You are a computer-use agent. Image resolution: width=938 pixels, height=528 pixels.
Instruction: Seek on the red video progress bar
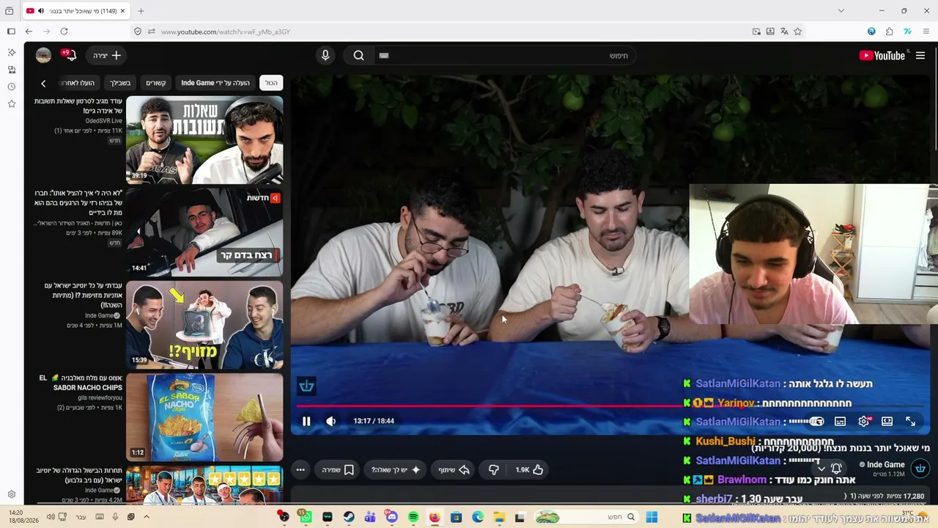pos(610,405)
